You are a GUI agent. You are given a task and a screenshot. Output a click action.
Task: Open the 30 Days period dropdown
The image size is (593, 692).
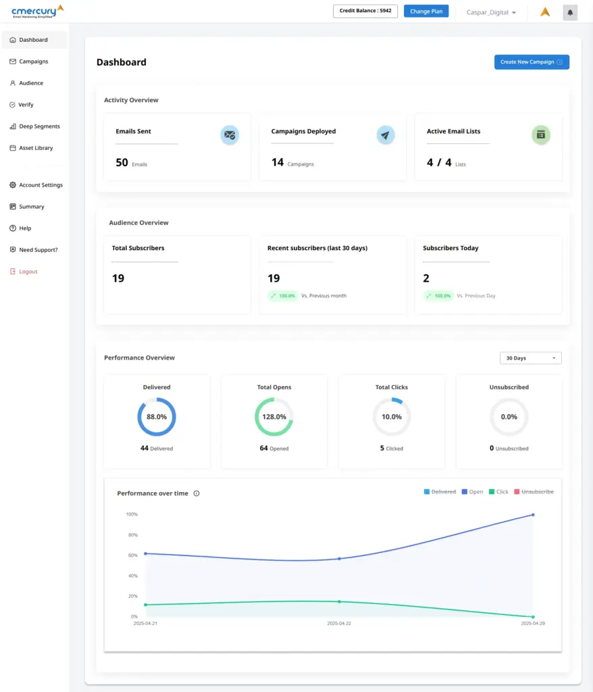(x=530, y=358)
